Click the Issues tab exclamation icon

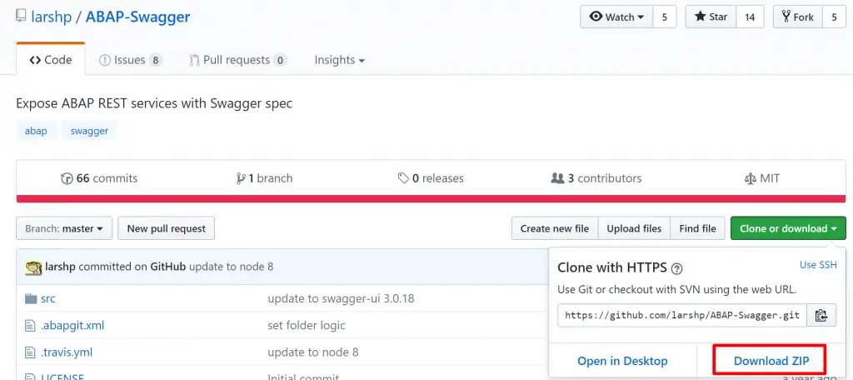(104, 60)
